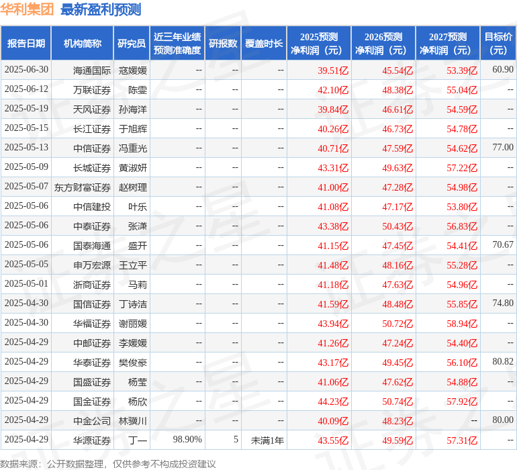This screenshot has height=470, width=517.
Task: Click coverage duration 未满1年
Action: coord(267,440)
